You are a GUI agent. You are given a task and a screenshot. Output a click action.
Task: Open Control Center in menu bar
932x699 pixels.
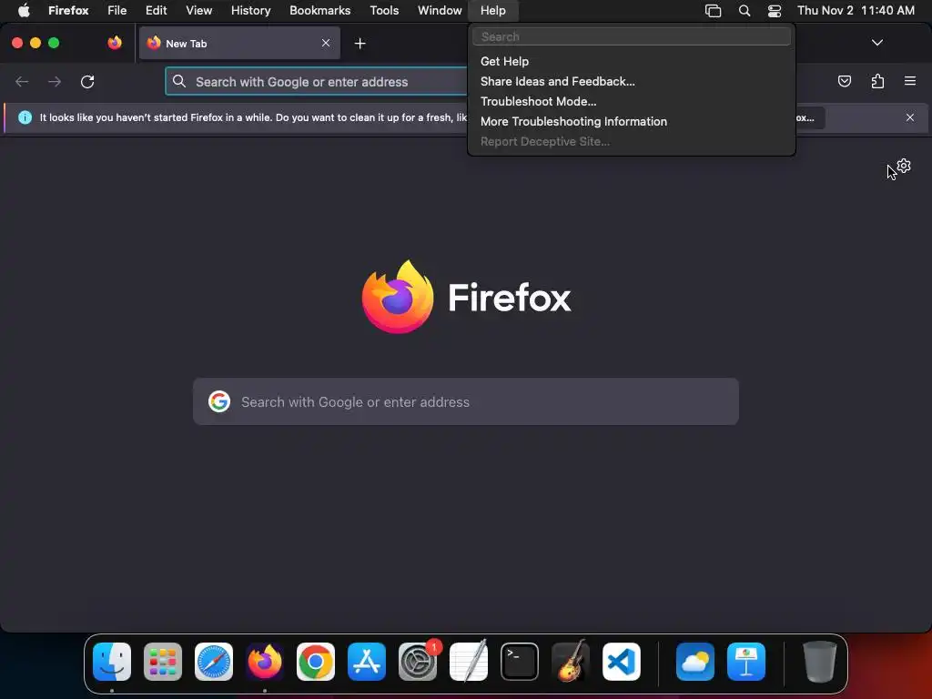775,11
